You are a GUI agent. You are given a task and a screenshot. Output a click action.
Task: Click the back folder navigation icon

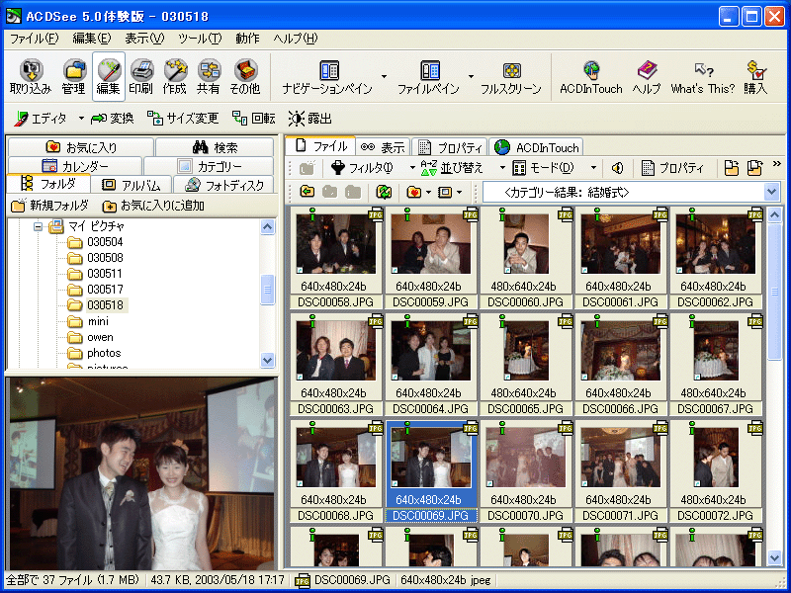click(x=308, y=192)
